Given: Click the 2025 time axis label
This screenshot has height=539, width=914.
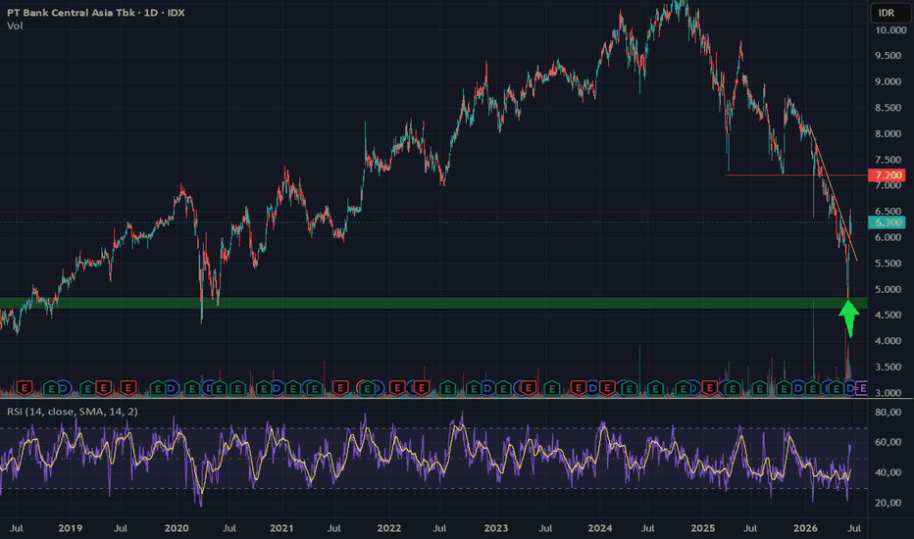Looking at the screenshot, I should tap(703, 528).
